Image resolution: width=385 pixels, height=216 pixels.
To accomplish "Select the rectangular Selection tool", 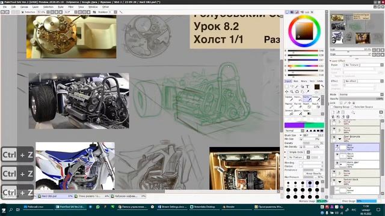I will (286, 86).
